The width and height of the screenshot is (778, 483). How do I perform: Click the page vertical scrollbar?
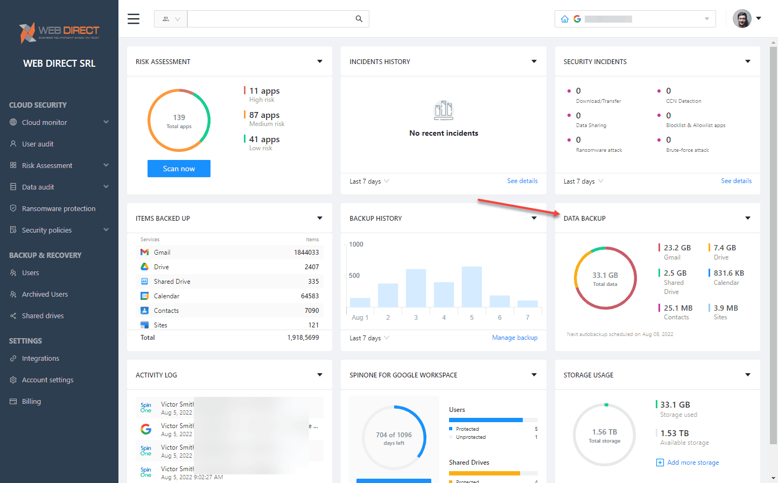(774, 246)
